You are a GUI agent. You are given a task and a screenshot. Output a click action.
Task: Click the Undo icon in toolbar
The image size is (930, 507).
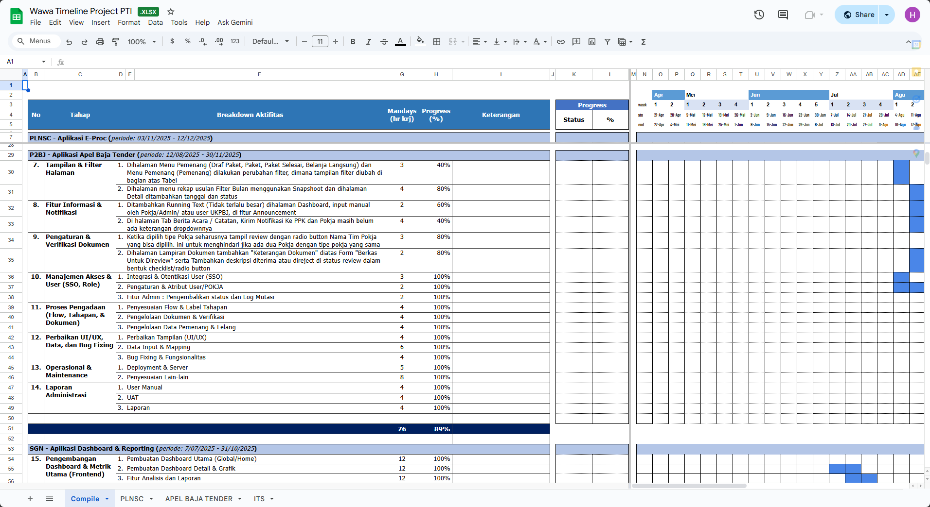coord(69,42)
